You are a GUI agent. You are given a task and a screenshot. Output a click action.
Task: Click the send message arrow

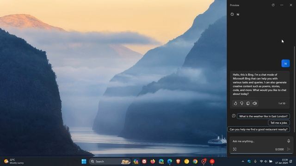(289, 149)
